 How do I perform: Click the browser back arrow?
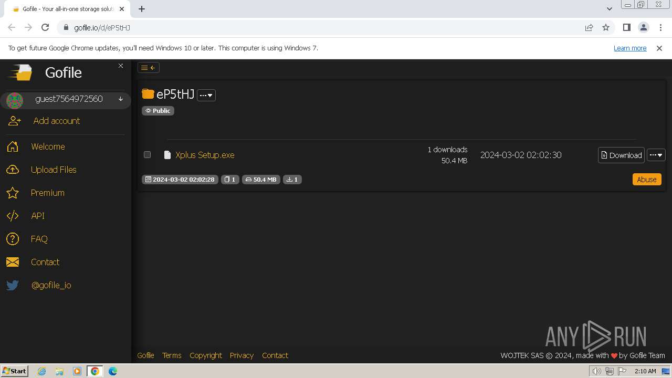(12, 27)
